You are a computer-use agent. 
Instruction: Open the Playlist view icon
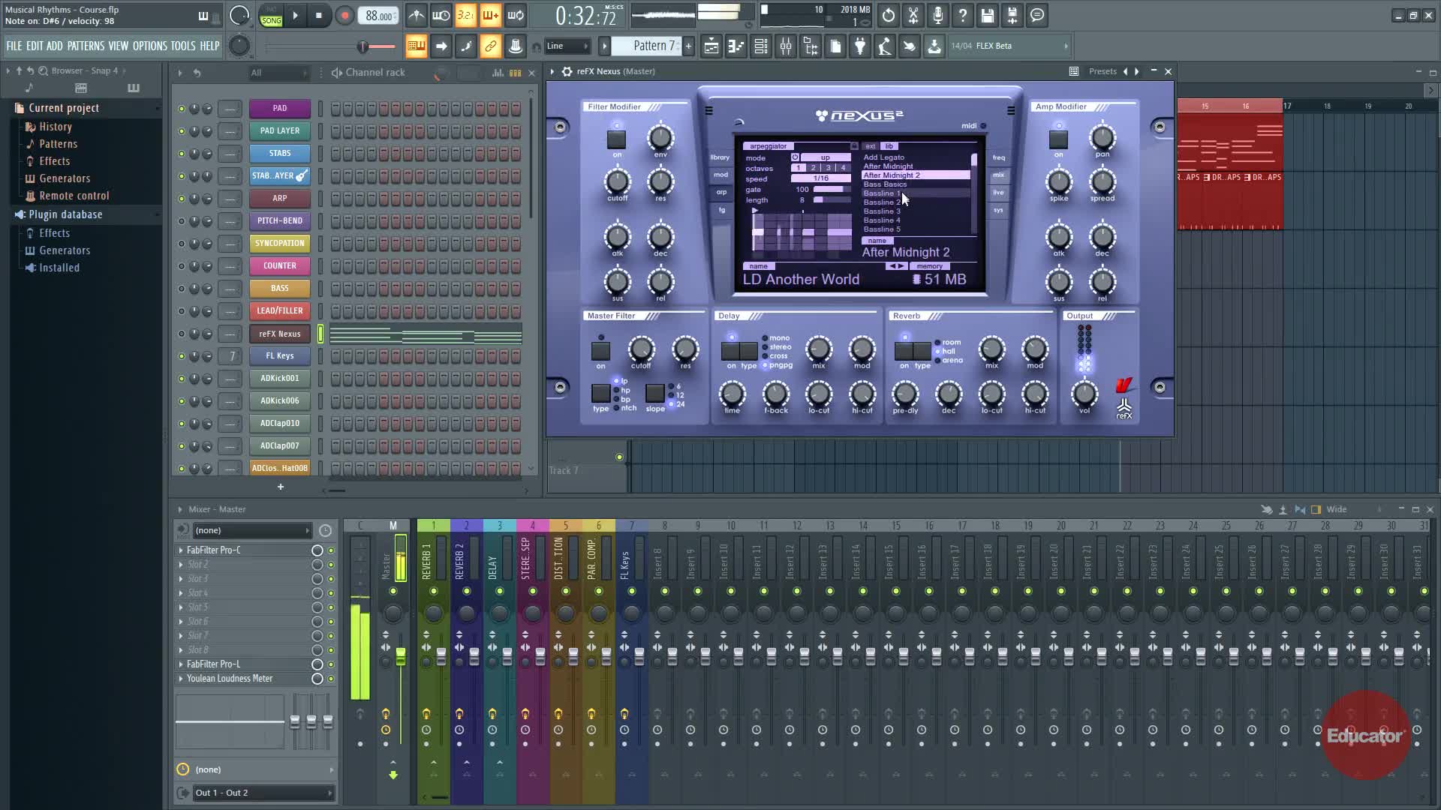[x=711, y=46]
